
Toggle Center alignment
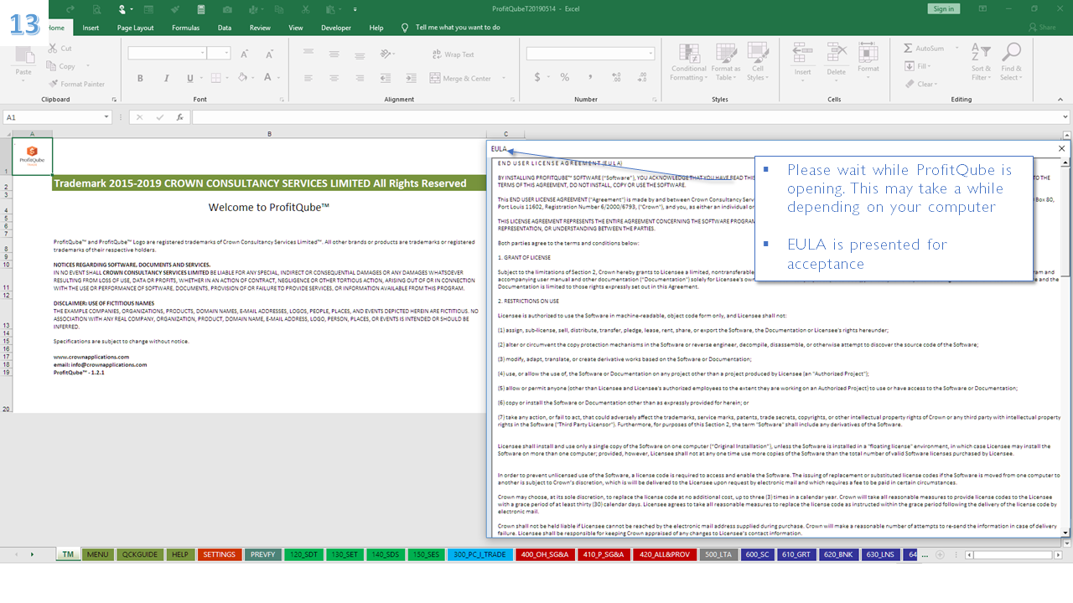point(334,78)
